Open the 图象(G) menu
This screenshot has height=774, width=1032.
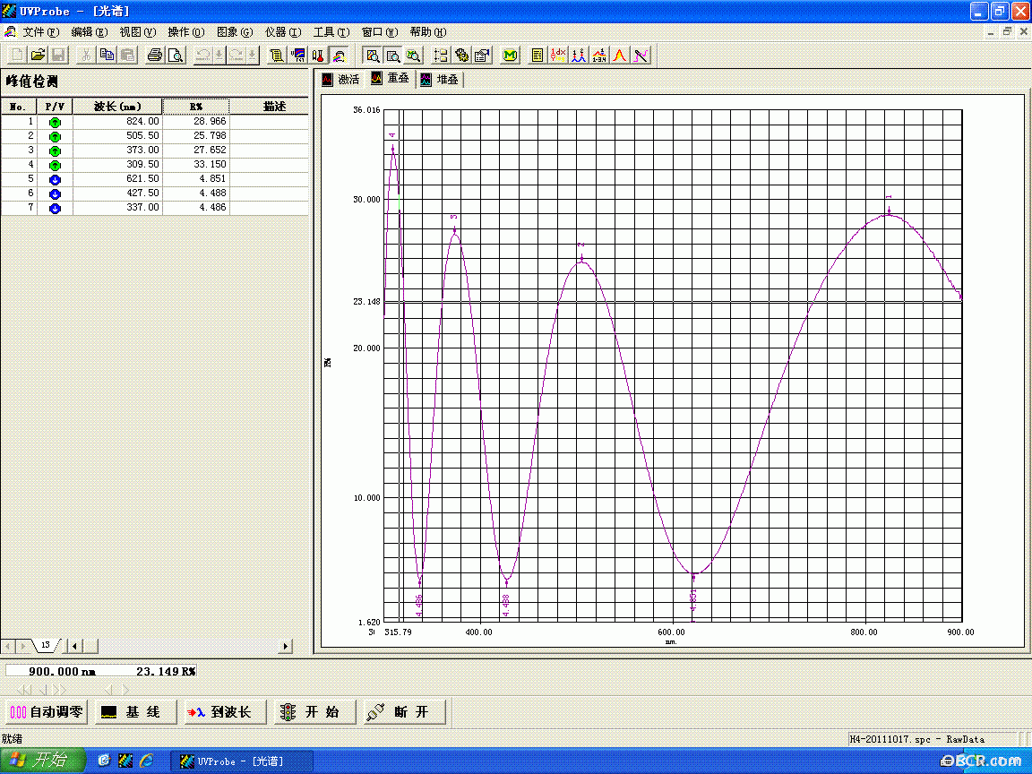(x=235, y=31)
